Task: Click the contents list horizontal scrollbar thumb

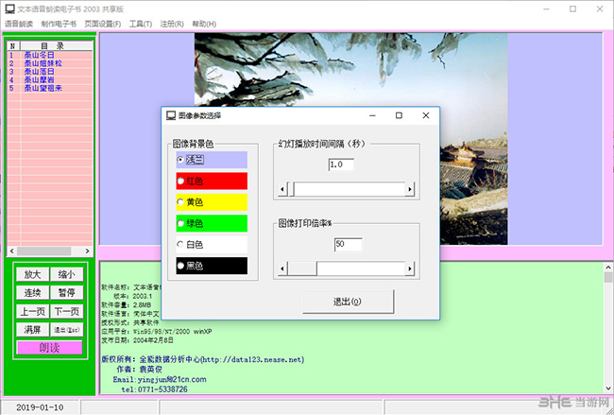Action: (x=43, y=251)
